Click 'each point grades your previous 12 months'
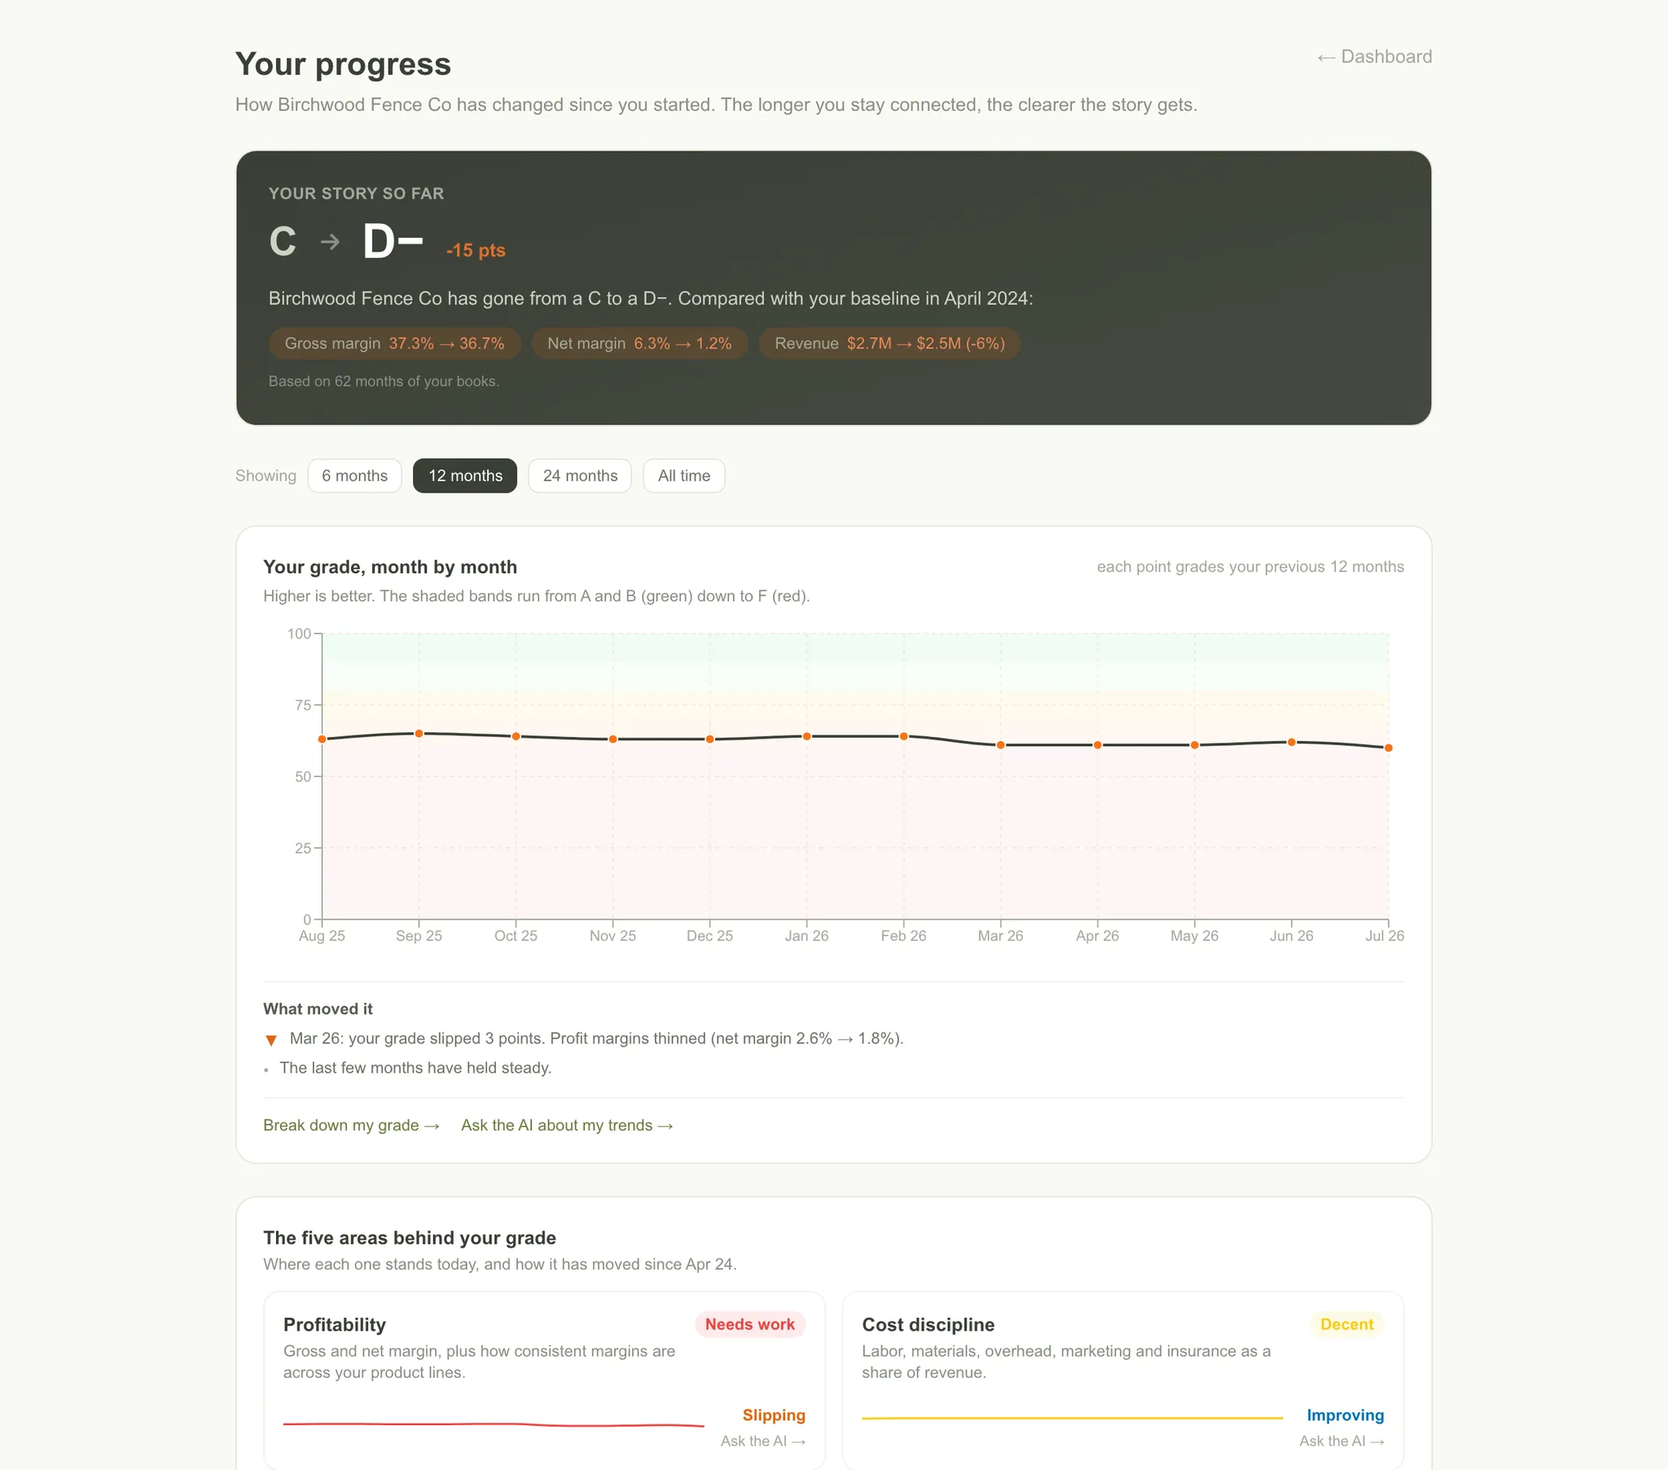 point(1250,567)
